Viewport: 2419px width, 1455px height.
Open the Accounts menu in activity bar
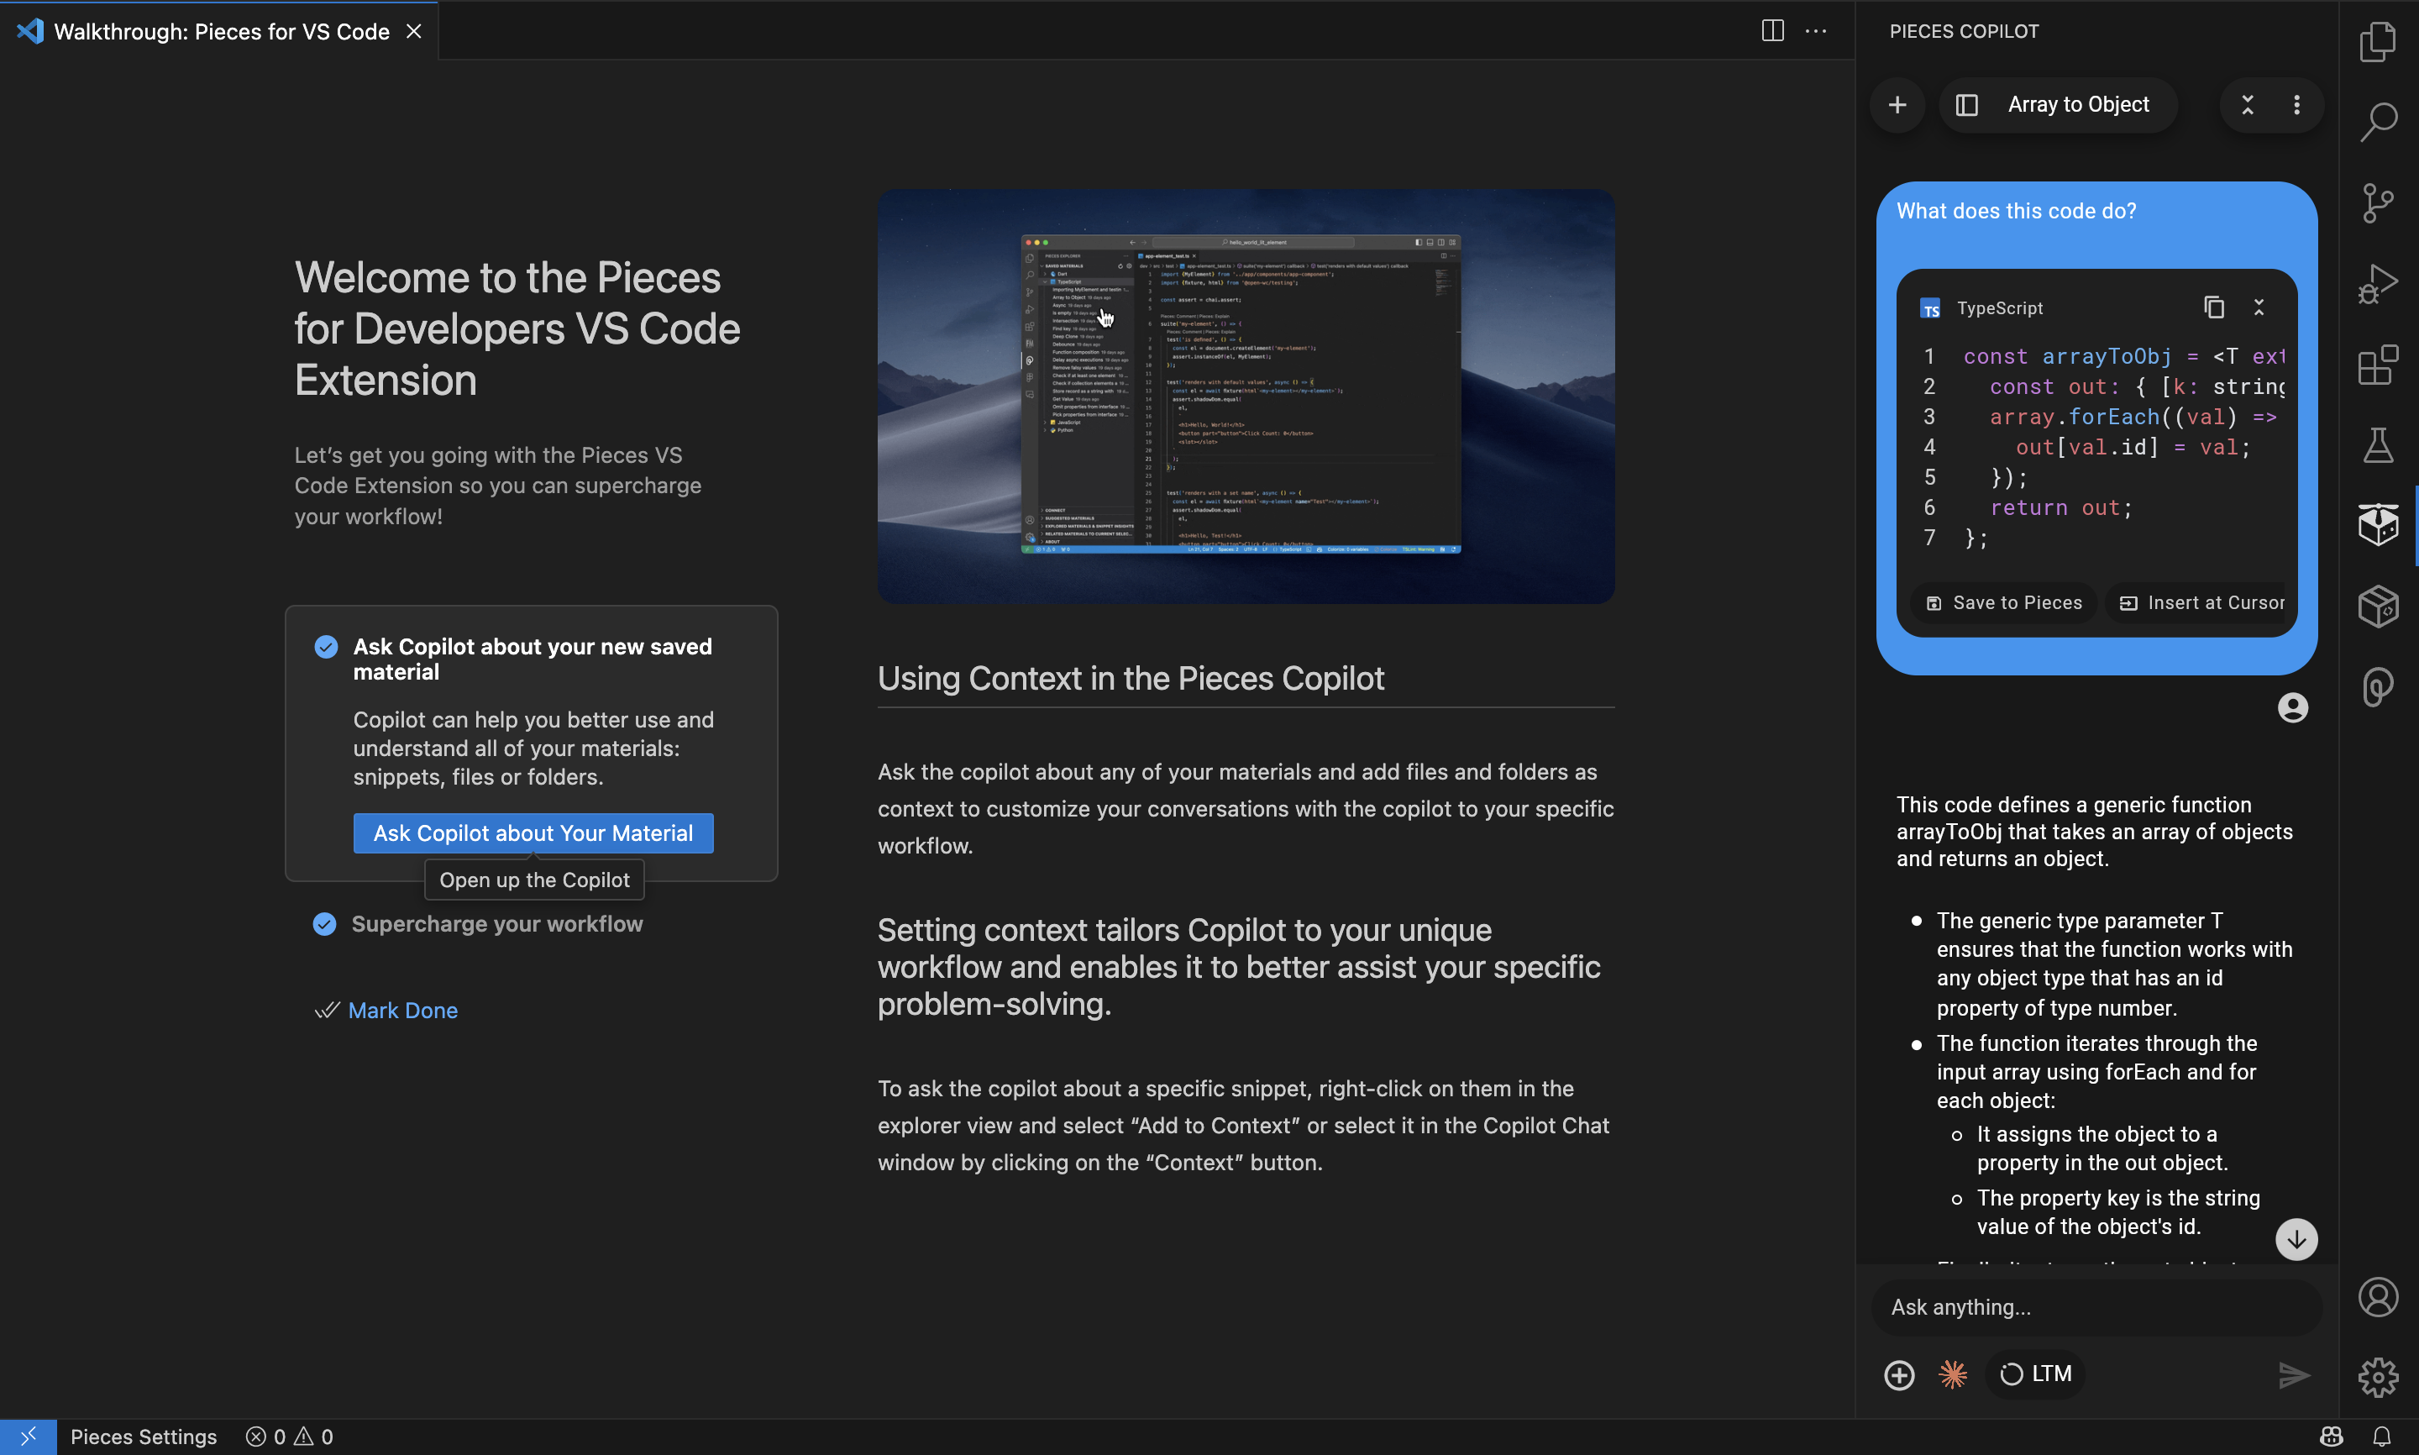(2378, 1297)
